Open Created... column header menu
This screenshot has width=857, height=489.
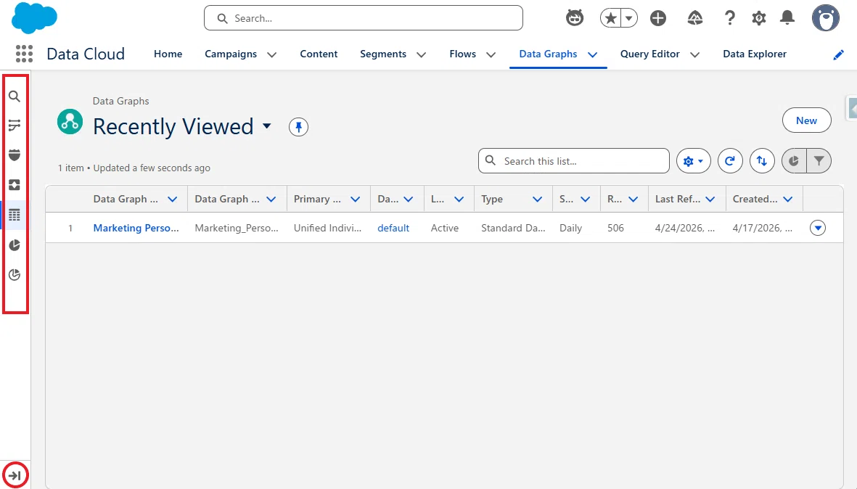click(787, 200)
